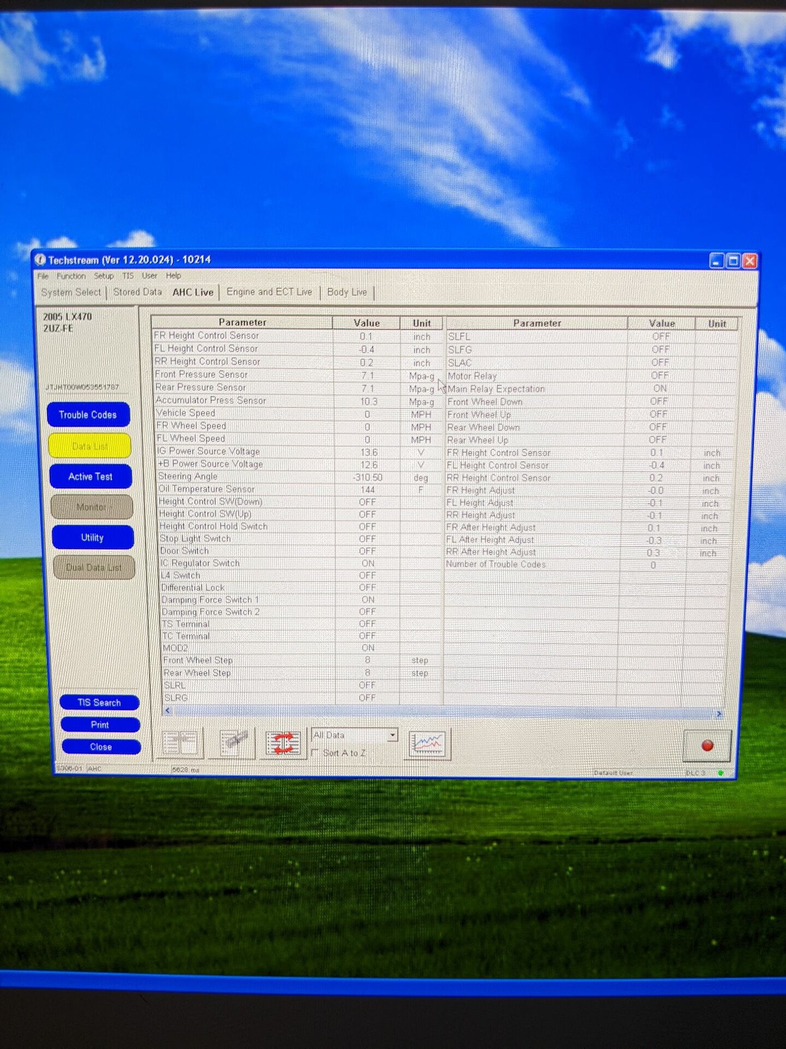Image resolution: width=786 pixels, height=1049 pixels.
Task: Select the Steering Angle row
Action: pos(300,476)
